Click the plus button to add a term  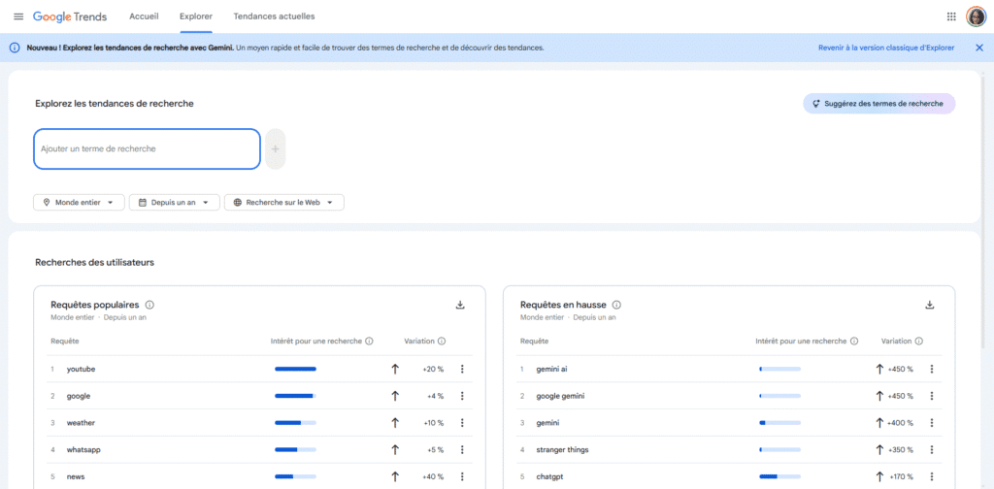pos(275,148)
